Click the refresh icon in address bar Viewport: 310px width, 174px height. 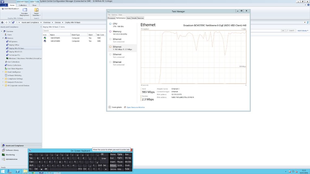coord(308,23)
